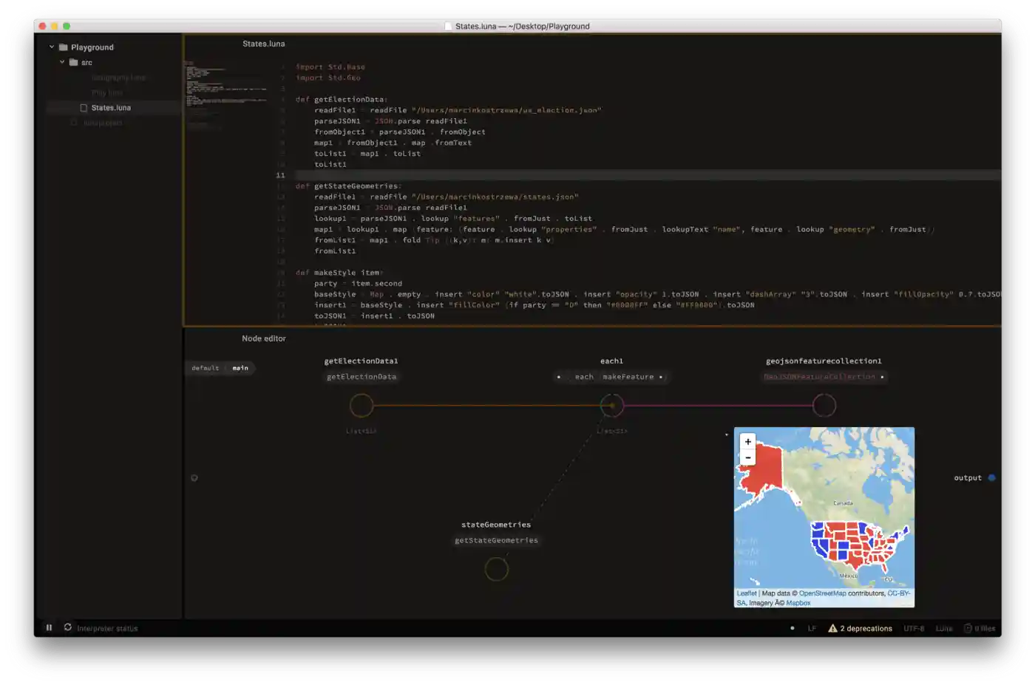The image size is (1035, 685).
Task: Open the visualization type dropdown arrow beside map
Action: click(x=727, y=434)
